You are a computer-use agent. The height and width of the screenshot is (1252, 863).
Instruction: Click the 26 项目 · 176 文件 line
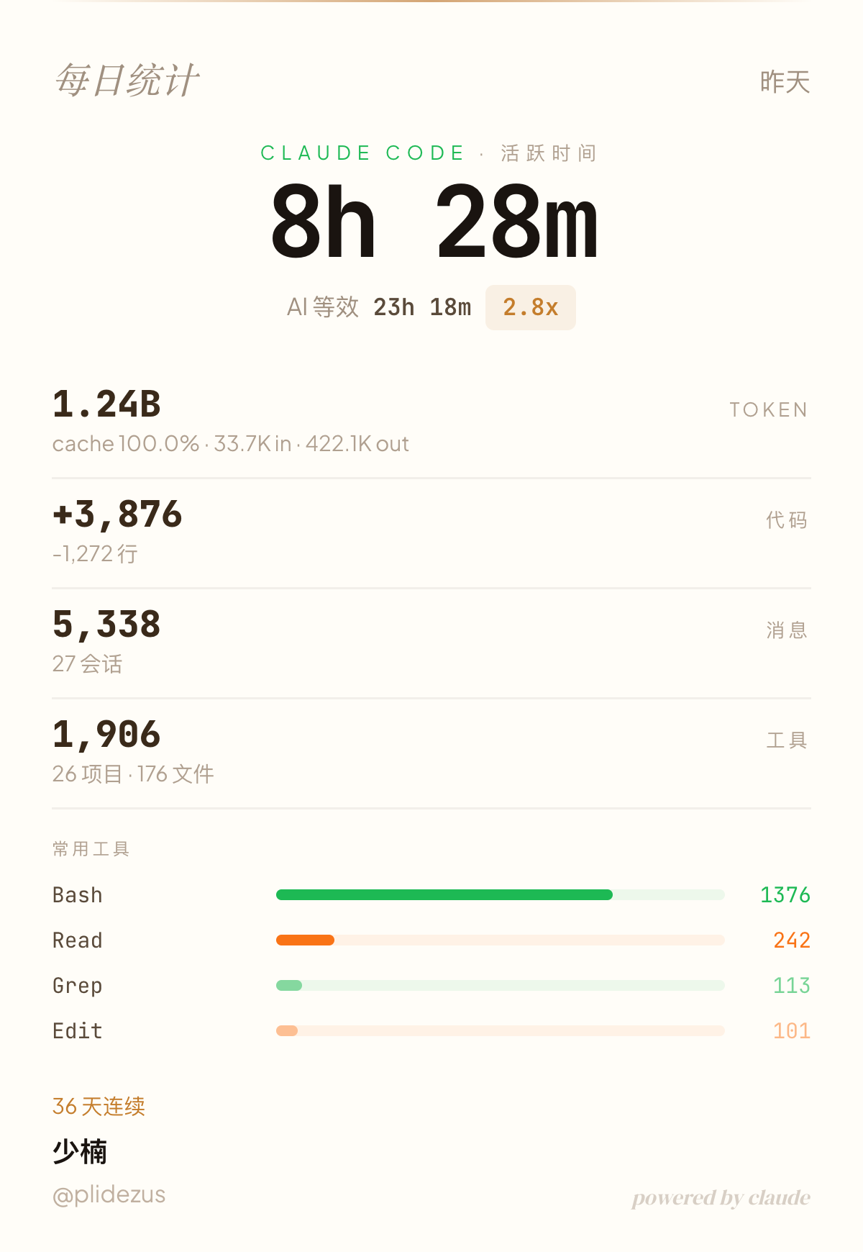click(x=133, y=774)
